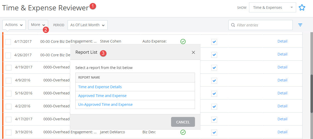Untick blue checkbox in 4/9/2016 row
The image size is (313, 139).
(x=214, y=80)
